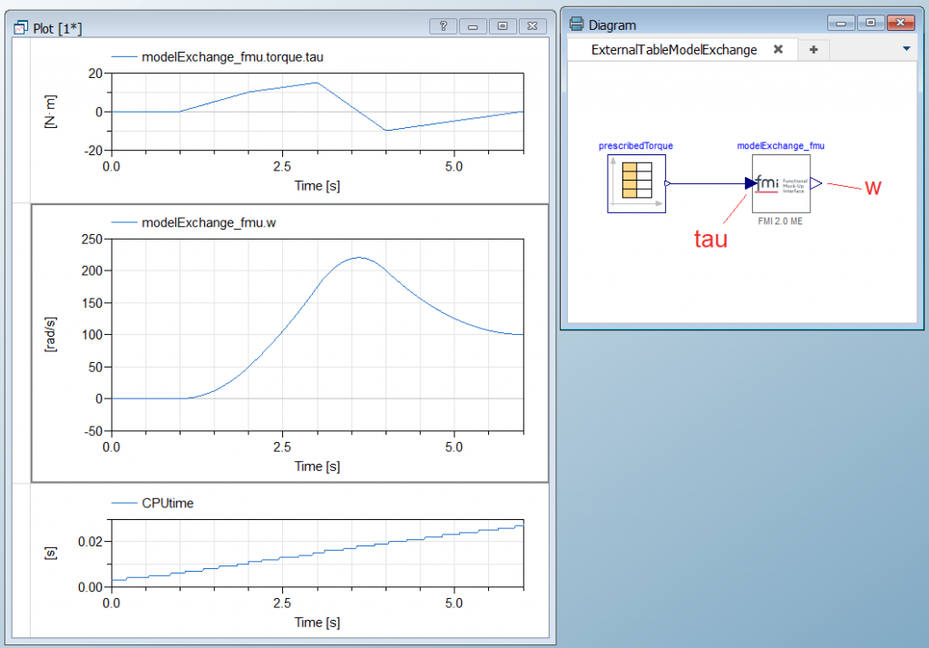This screenshot has height=648, width=929.
Task: Click the red tau annotation text
Action: 710,239
